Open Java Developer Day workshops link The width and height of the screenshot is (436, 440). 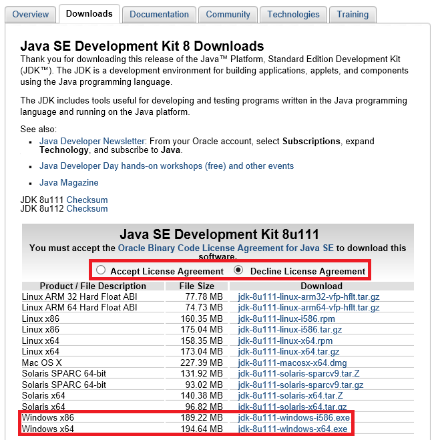(166, 166)
